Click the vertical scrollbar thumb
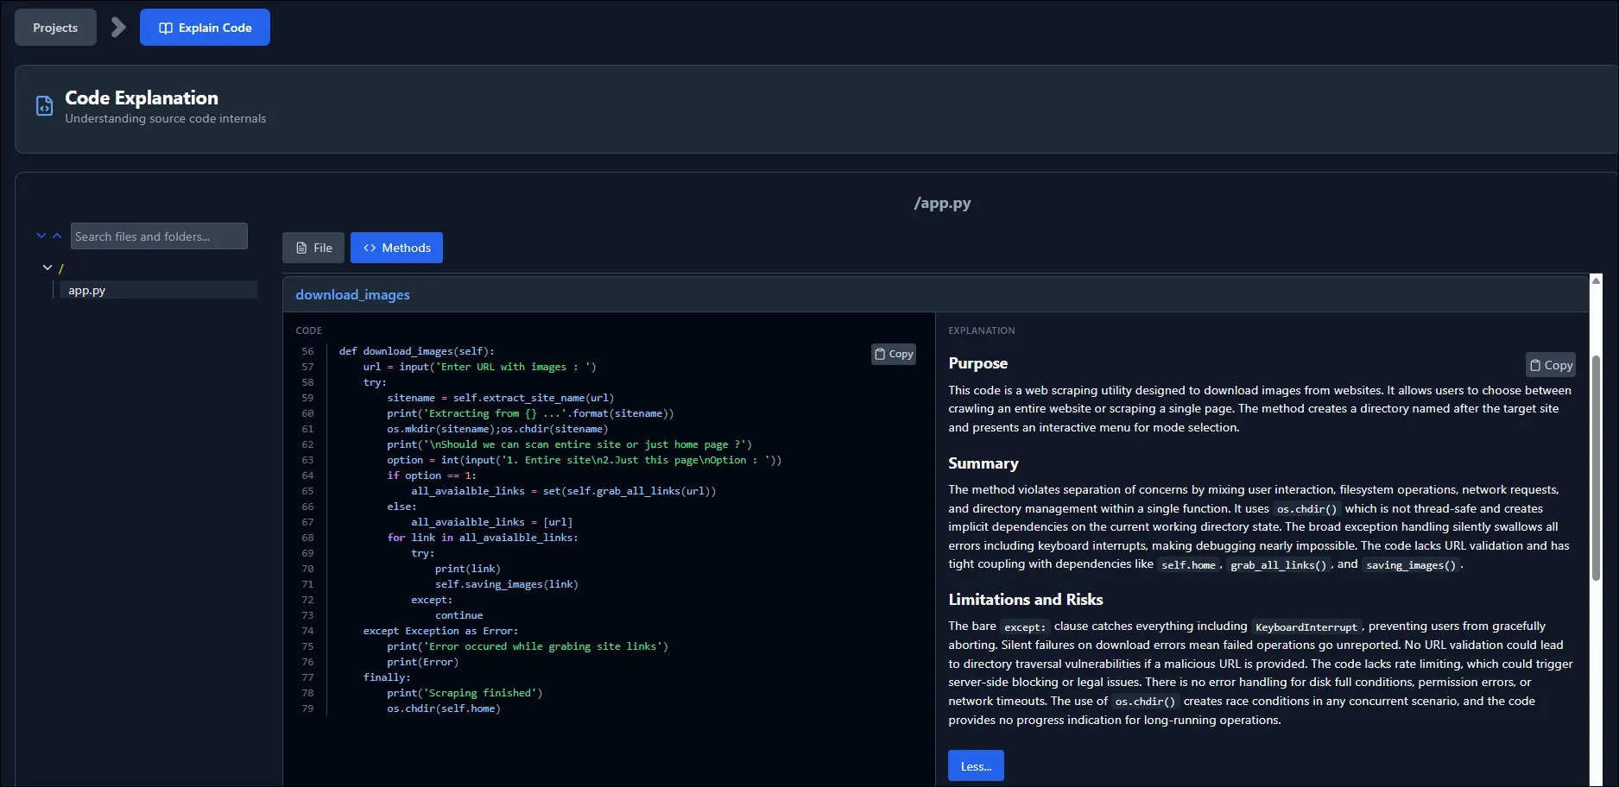1619x787 pixels. click(x=1596, y=468)
